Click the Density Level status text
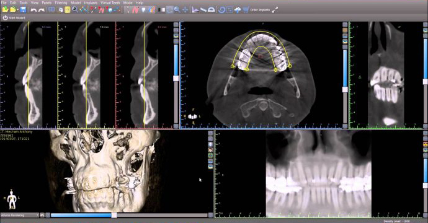The width and height of the screenshot is (428, 223). tap(396, 221)
